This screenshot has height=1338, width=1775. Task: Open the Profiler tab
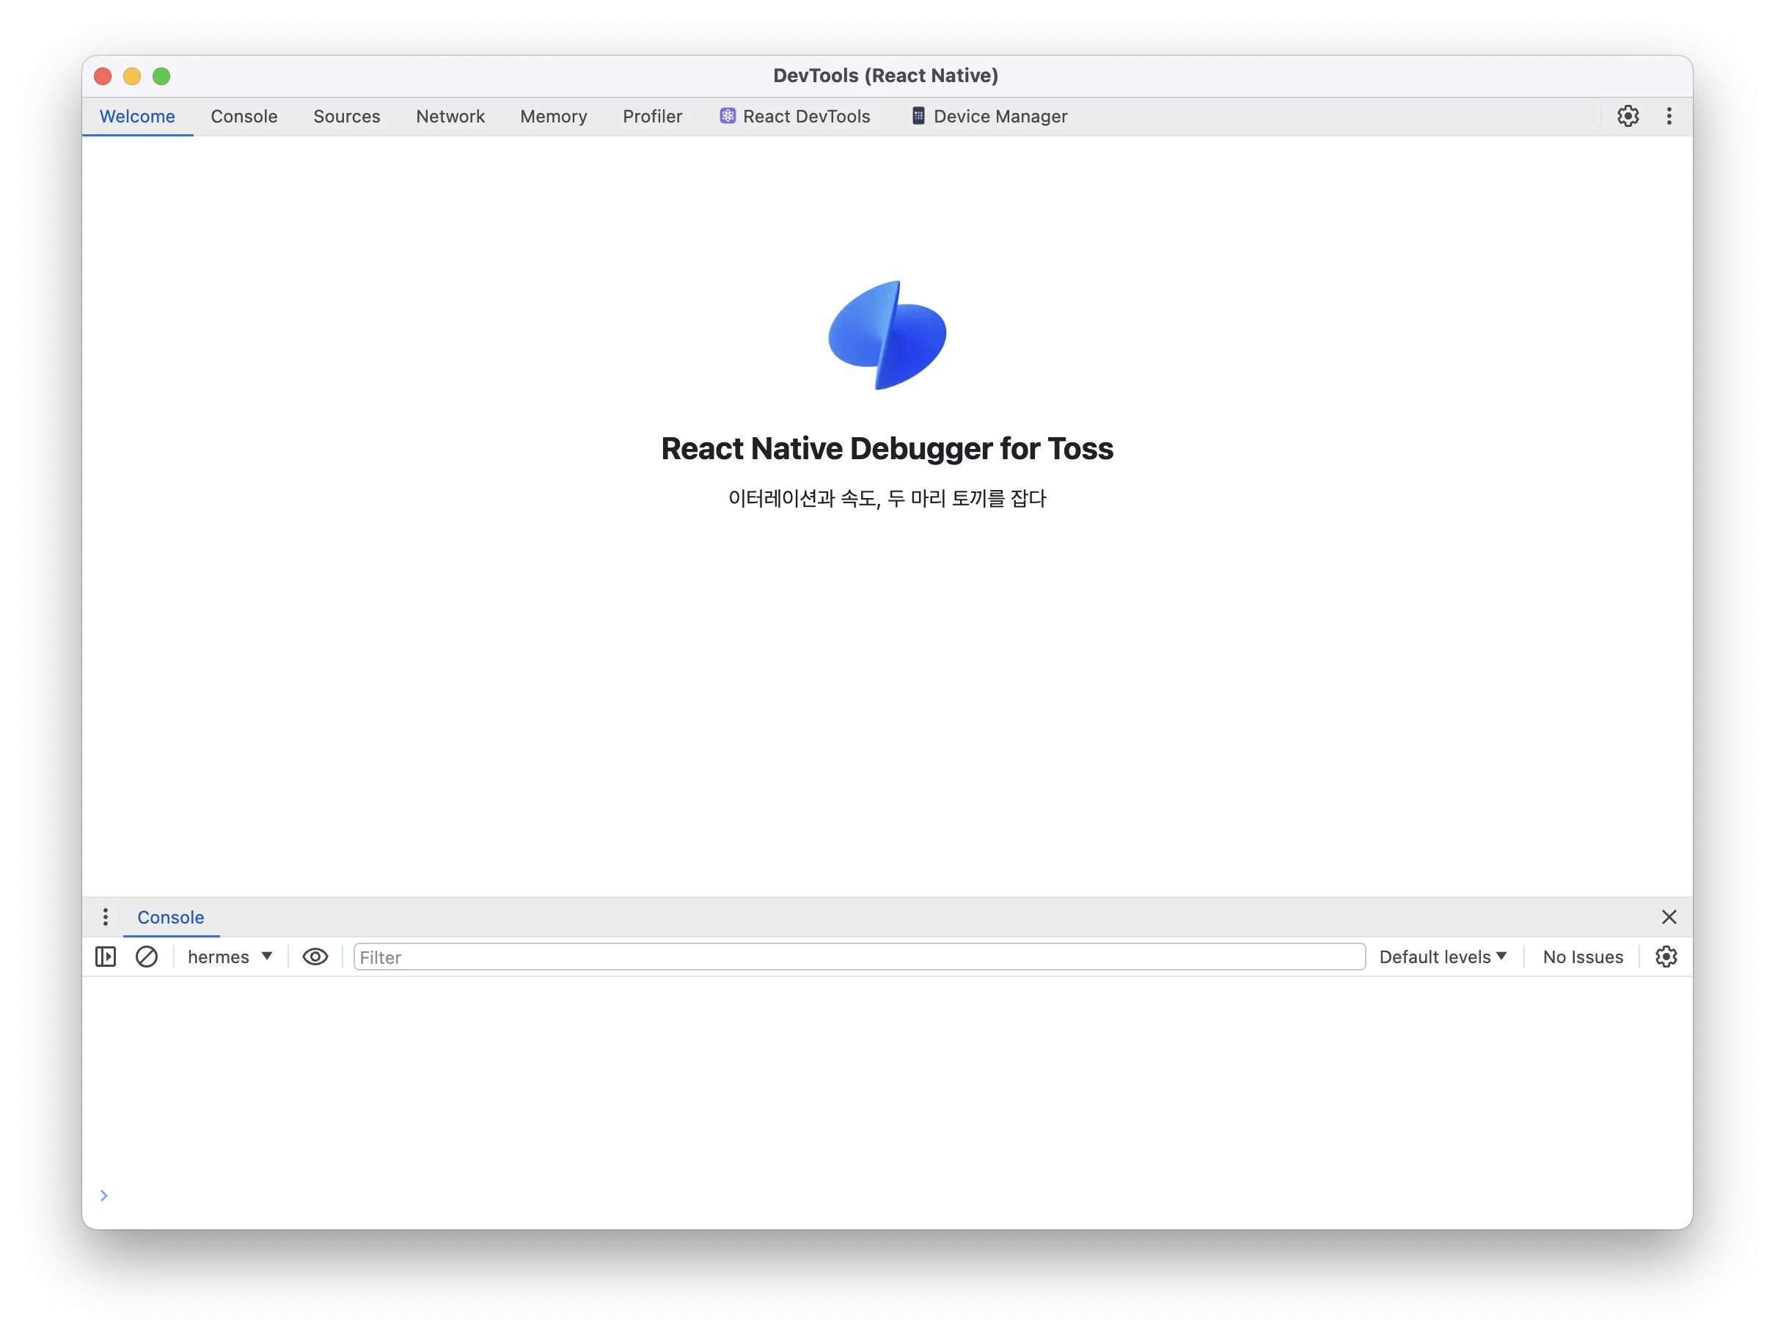(x=652, y=117)
